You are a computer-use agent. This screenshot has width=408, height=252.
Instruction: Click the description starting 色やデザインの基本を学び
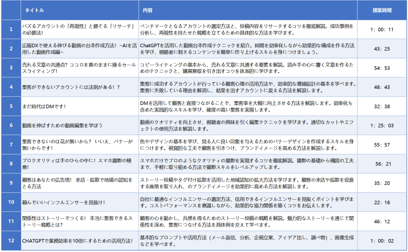click(x=247, y=145)
